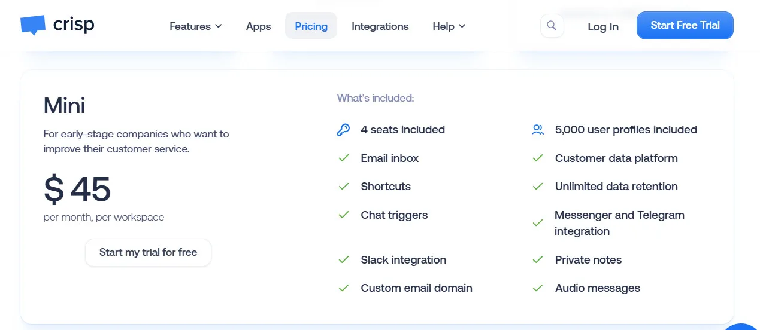Image resolution: width=760 pixels, height=330 pixels.
Task: Click the 5,000 user profiles included text
Action: tap(626, 130)
